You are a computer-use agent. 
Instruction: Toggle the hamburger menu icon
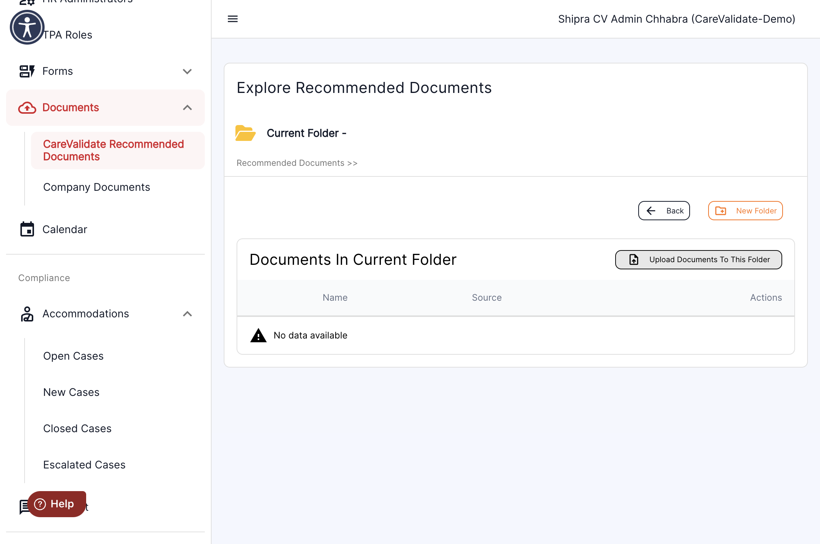[x=233, y=19]
